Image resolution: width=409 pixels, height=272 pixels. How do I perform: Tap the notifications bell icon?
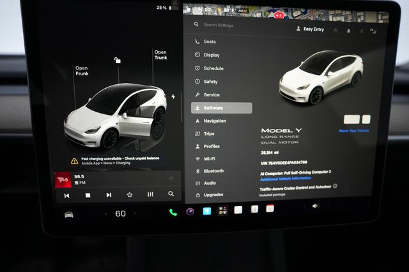348,31
